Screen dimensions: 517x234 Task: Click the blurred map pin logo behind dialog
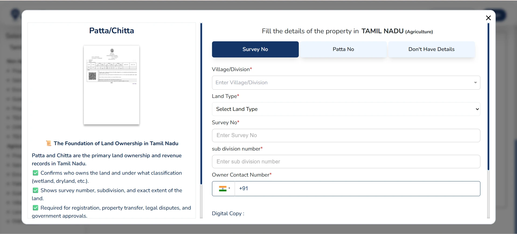[15, 14]
